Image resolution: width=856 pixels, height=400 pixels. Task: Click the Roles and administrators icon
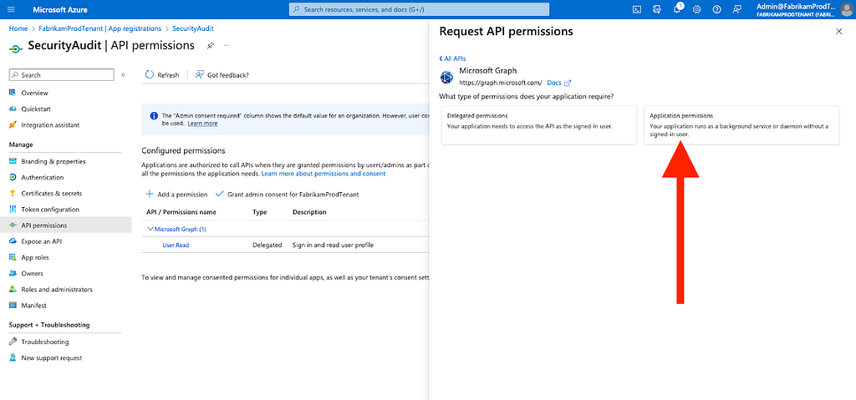(13, 289)
